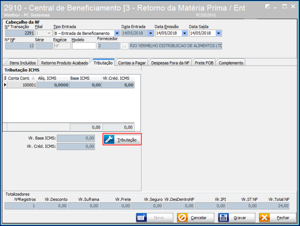Click the Modelo input field

84,46
